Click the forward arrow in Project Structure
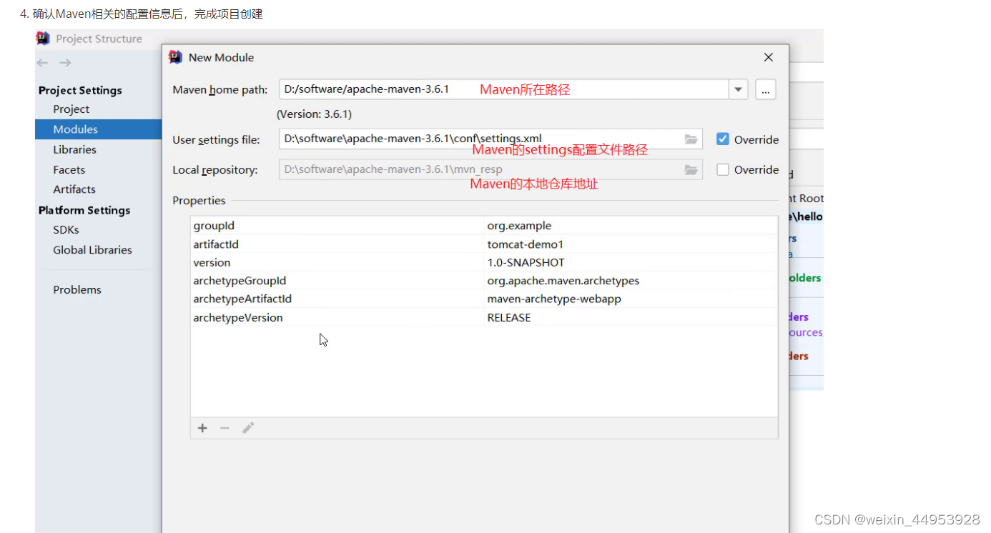This screenshot has width=991, height=533. click(65, 63)
